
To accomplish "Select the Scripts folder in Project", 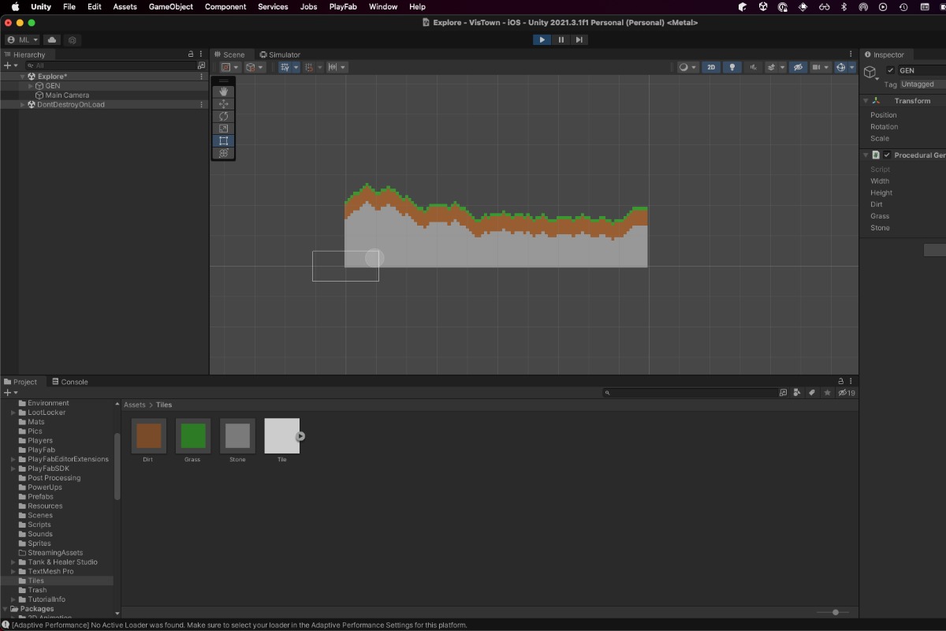I will (x=39, y=525).
